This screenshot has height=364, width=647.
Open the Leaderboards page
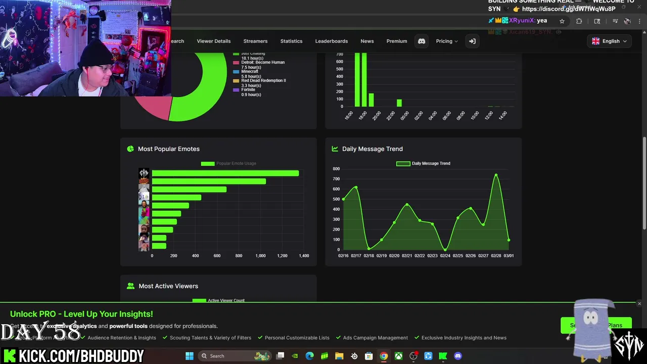click(x=332, y=41)
